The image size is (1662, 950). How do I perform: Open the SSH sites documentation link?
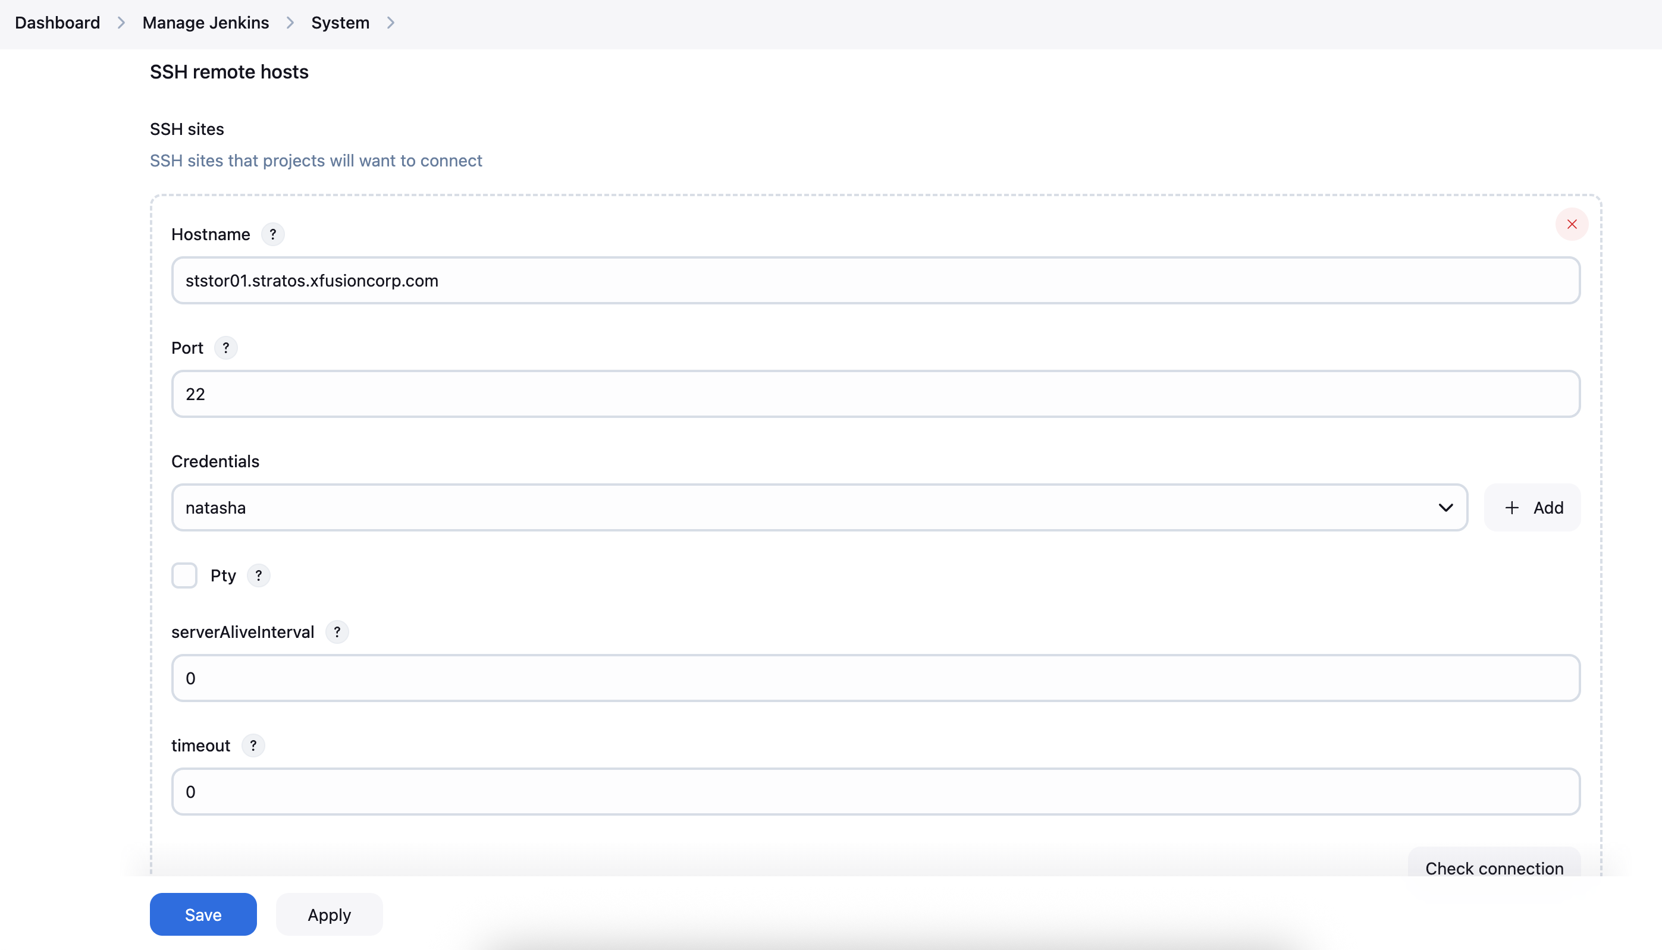point(316,161)
